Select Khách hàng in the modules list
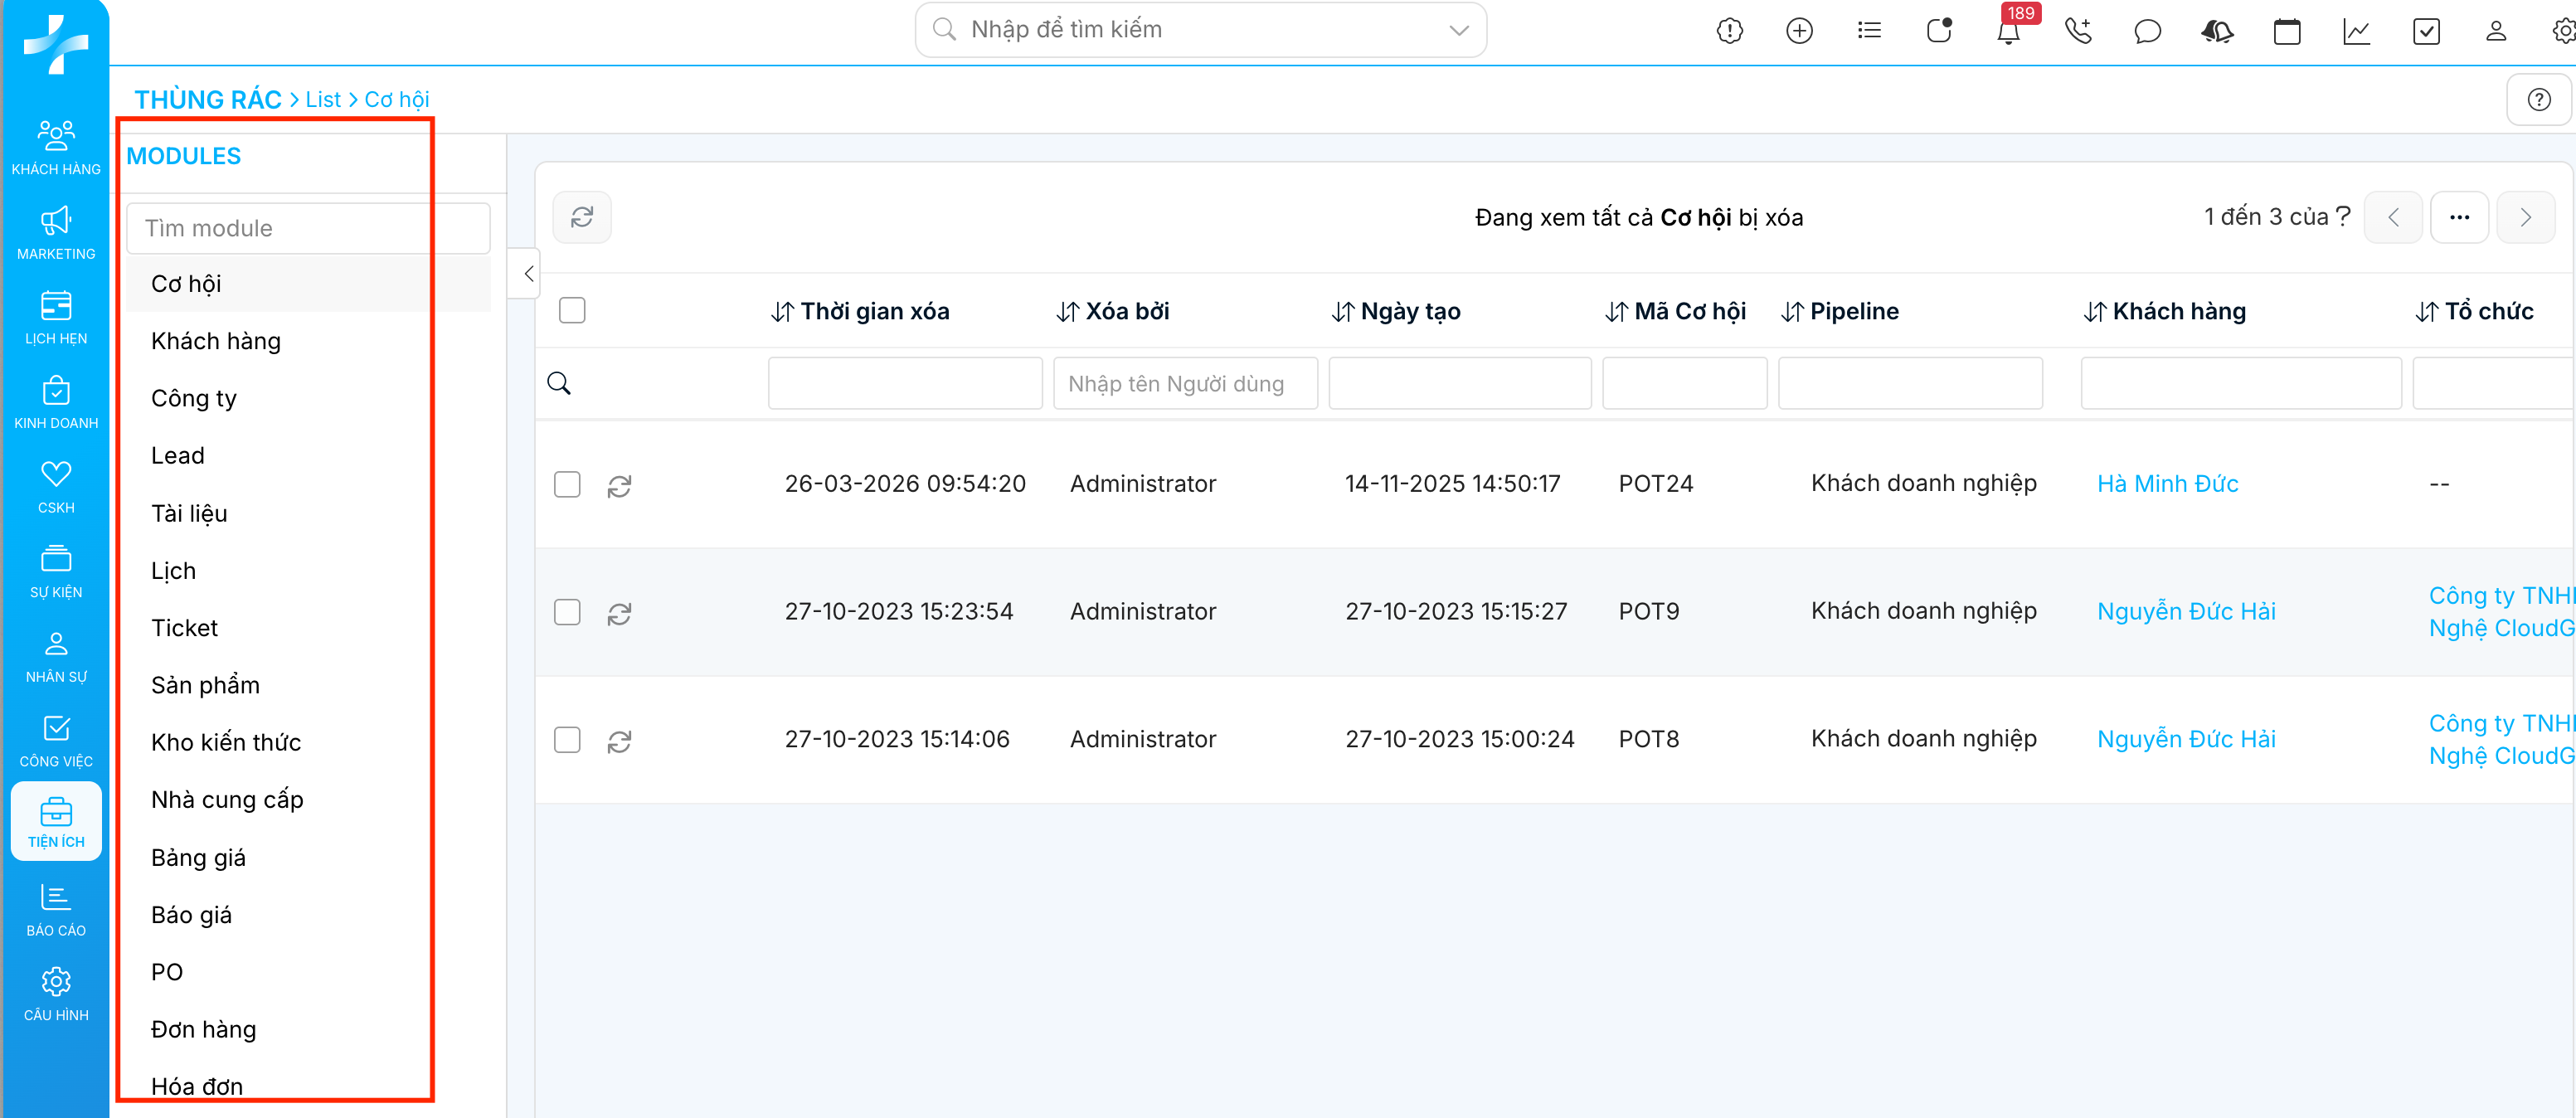Screen dimensions: 2576x1118 (x=216, y=341)
